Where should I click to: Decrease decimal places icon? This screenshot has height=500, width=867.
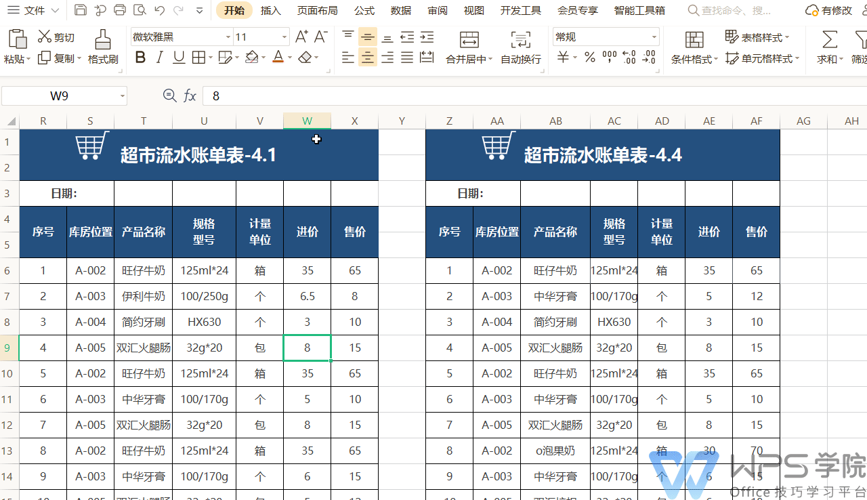648,58
